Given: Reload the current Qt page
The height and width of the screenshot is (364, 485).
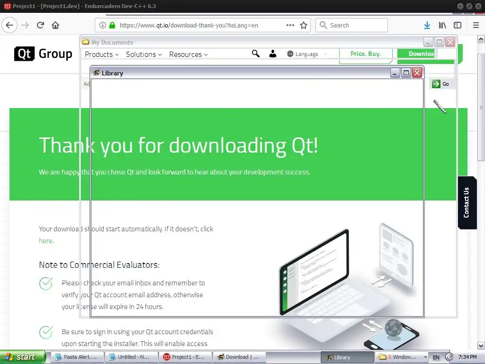Looking at the screenshot, I should point(41,25).
